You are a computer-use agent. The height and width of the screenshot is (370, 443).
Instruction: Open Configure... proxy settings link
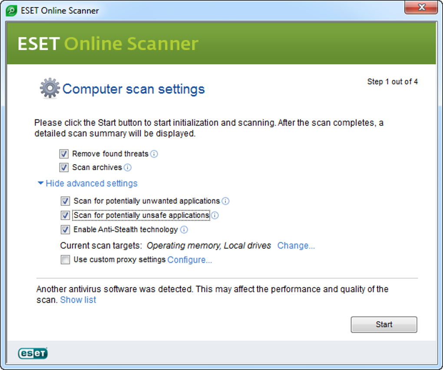[x=189, y=260]
